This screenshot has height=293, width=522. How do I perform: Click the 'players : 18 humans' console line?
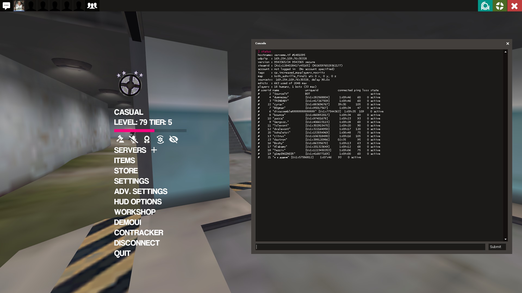pos(287,87)
